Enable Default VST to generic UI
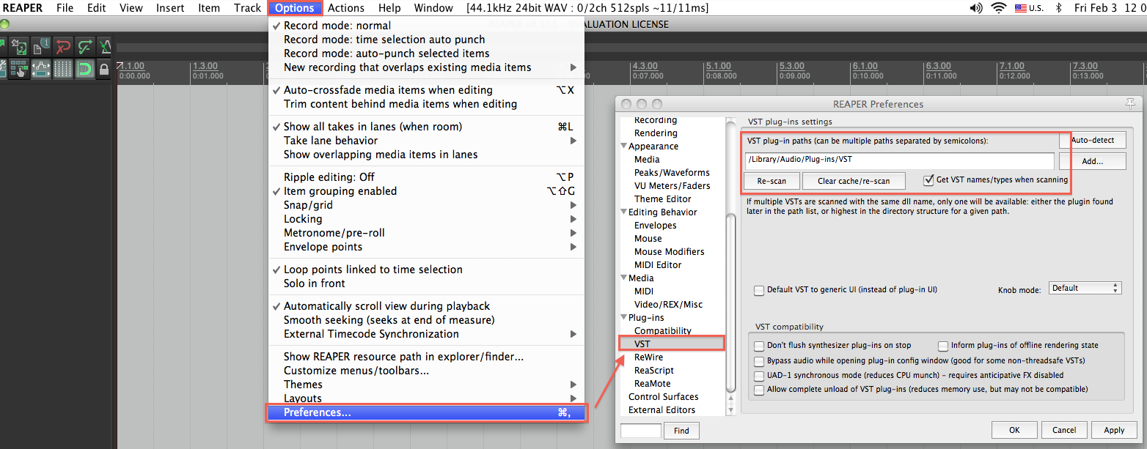 (x=759, y=290)
